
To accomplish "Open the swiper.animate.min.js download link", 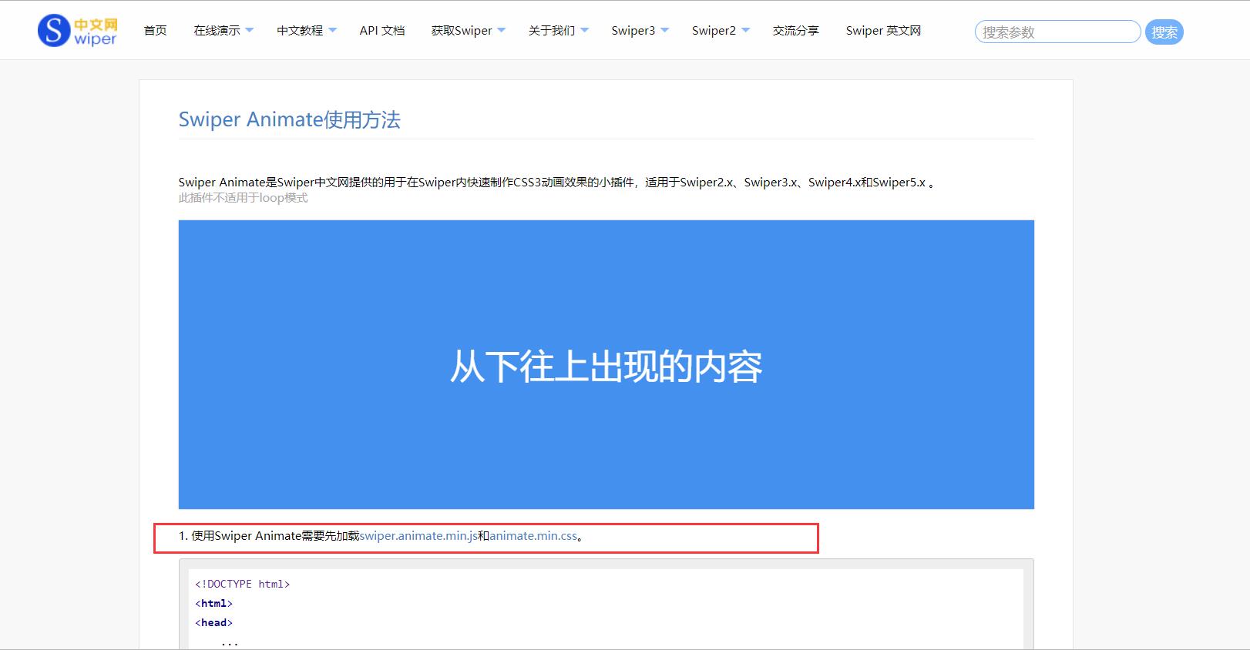I will coord(418,536).
